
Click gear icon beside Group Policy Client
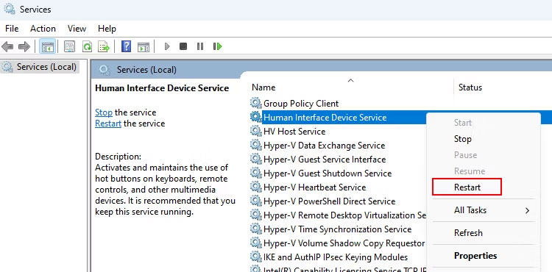(256, 104)
